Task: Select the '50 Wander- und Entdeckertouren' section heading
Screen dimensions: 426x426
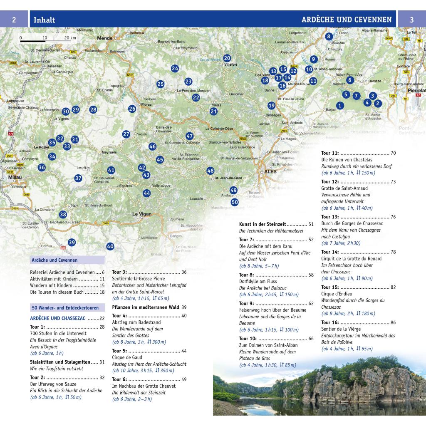Action: coord(65,308)
